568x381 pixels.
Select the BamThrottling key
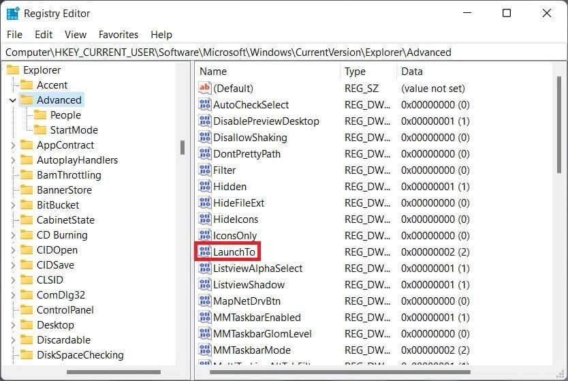69,175
